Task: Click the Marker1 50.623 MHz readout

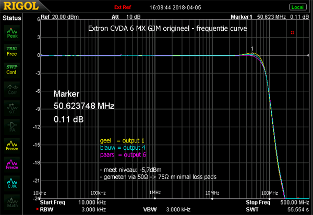Action: point(270,17)
